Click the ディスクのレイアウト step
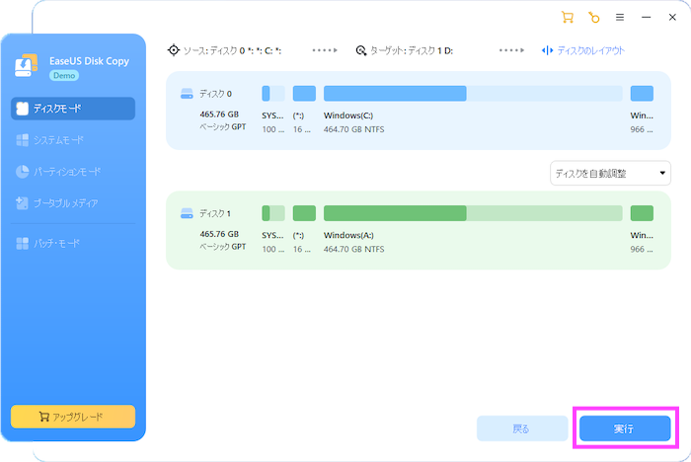The width and height of the screenshot is (691, 462). pyautogui.click(x=583, y=50)
